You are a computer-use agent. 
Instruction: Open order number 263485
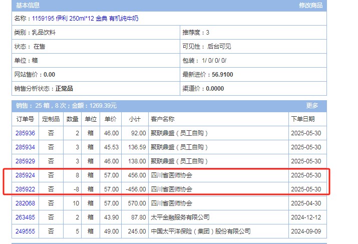point(26,217)
